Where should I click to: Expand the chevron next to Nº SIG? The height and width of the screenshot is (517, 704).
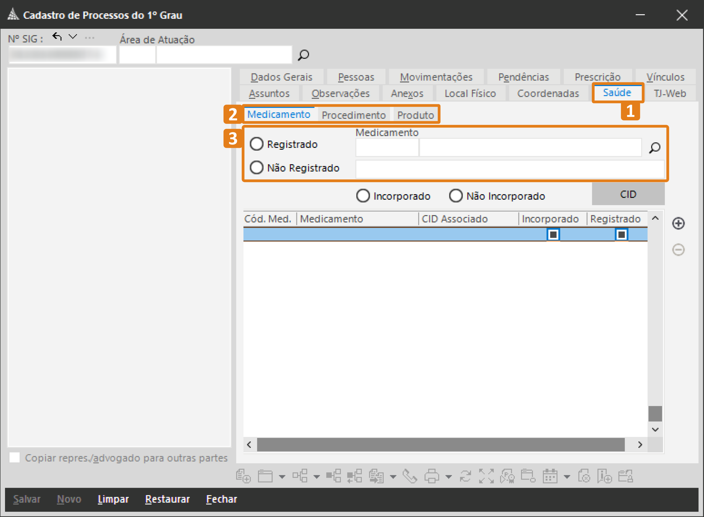pyautogui.click(x=73, y=37)
